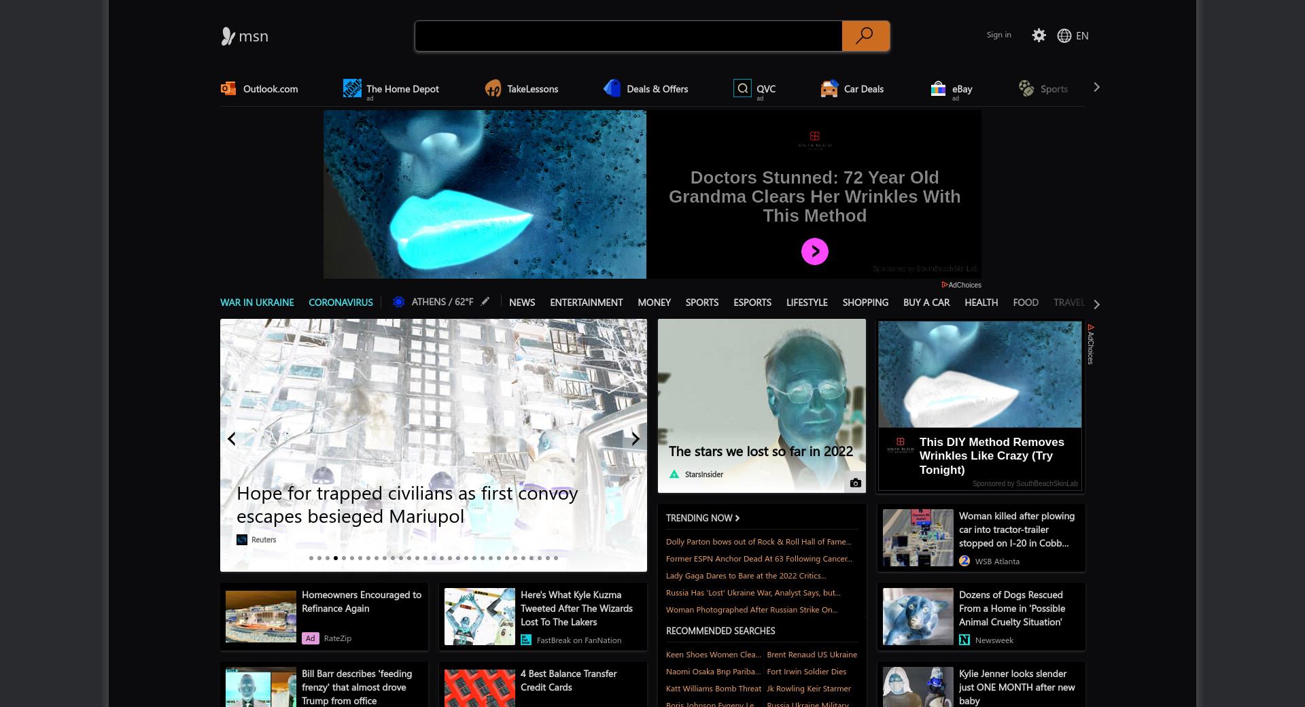Select the CORONAVIRUS tab
The height and width of the screenshot is (707, 1305).
[x=341, y=303]
